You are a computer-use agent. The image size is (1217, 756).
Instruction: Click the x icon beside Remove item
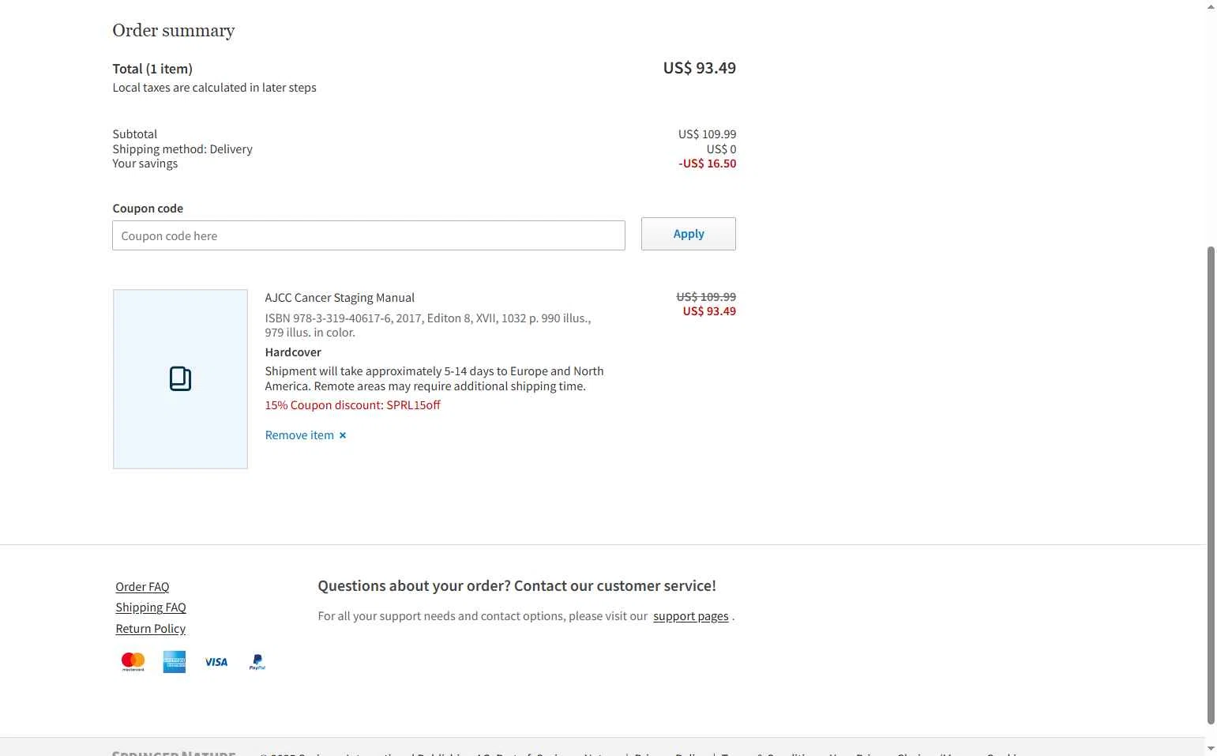click(343, 435)
